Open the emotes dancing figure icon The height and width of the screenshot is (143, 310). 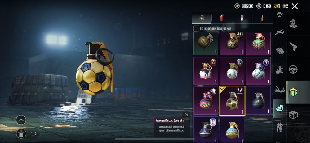point(280,90)
